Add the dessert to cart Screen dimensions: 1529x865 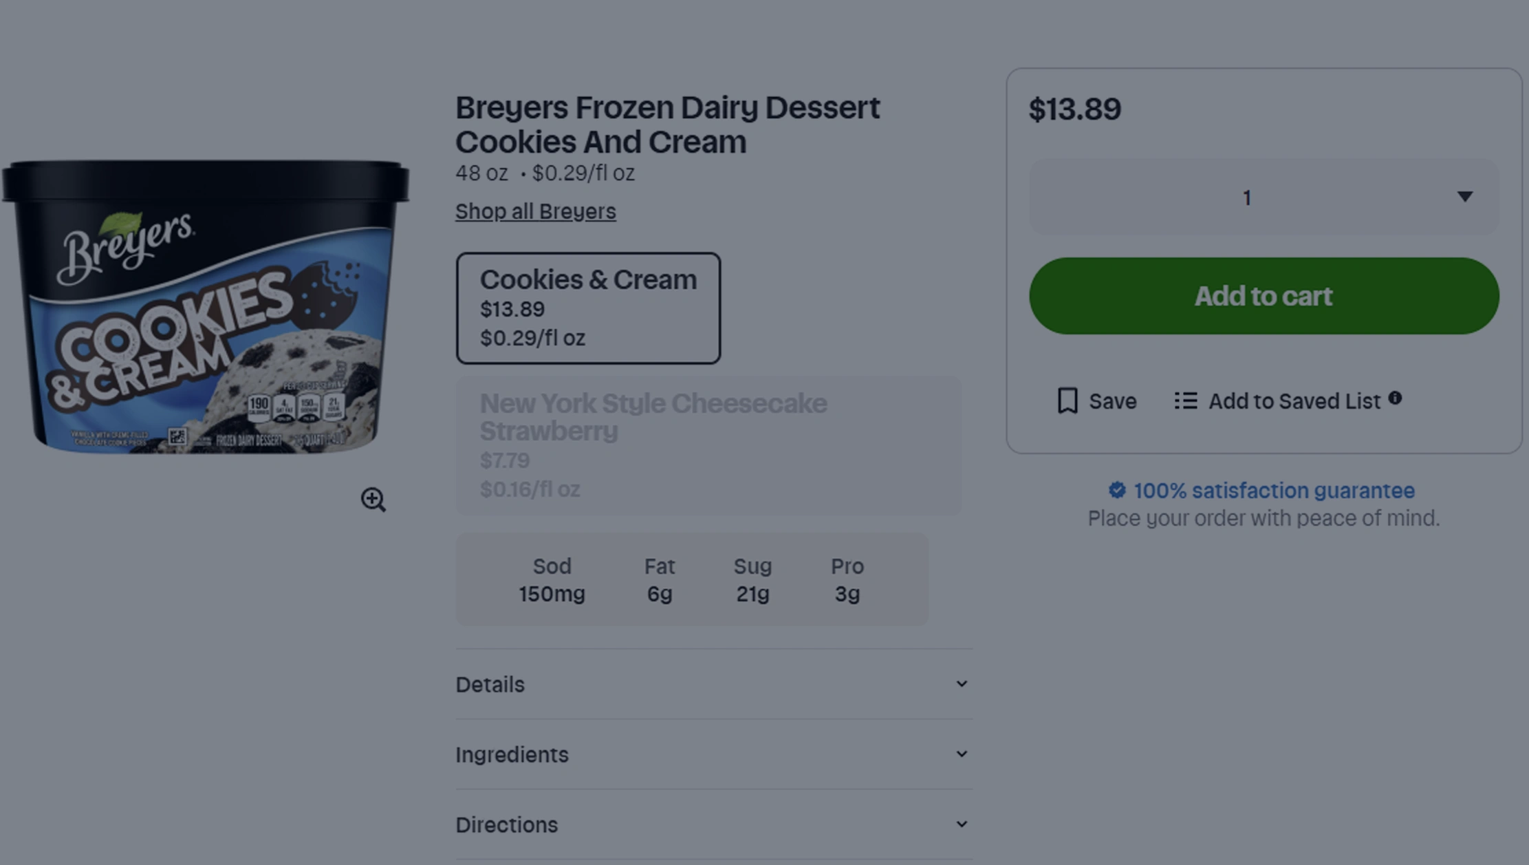[x=1264, y=296]
